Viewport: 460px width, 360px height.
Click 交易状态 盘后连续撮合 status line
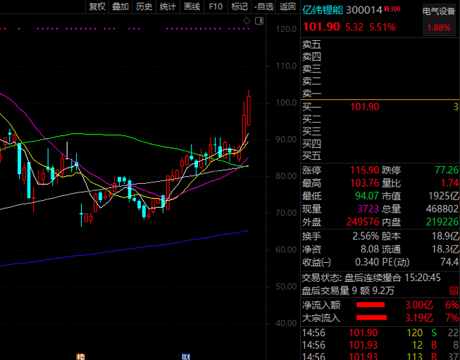[x=371, y=278]
